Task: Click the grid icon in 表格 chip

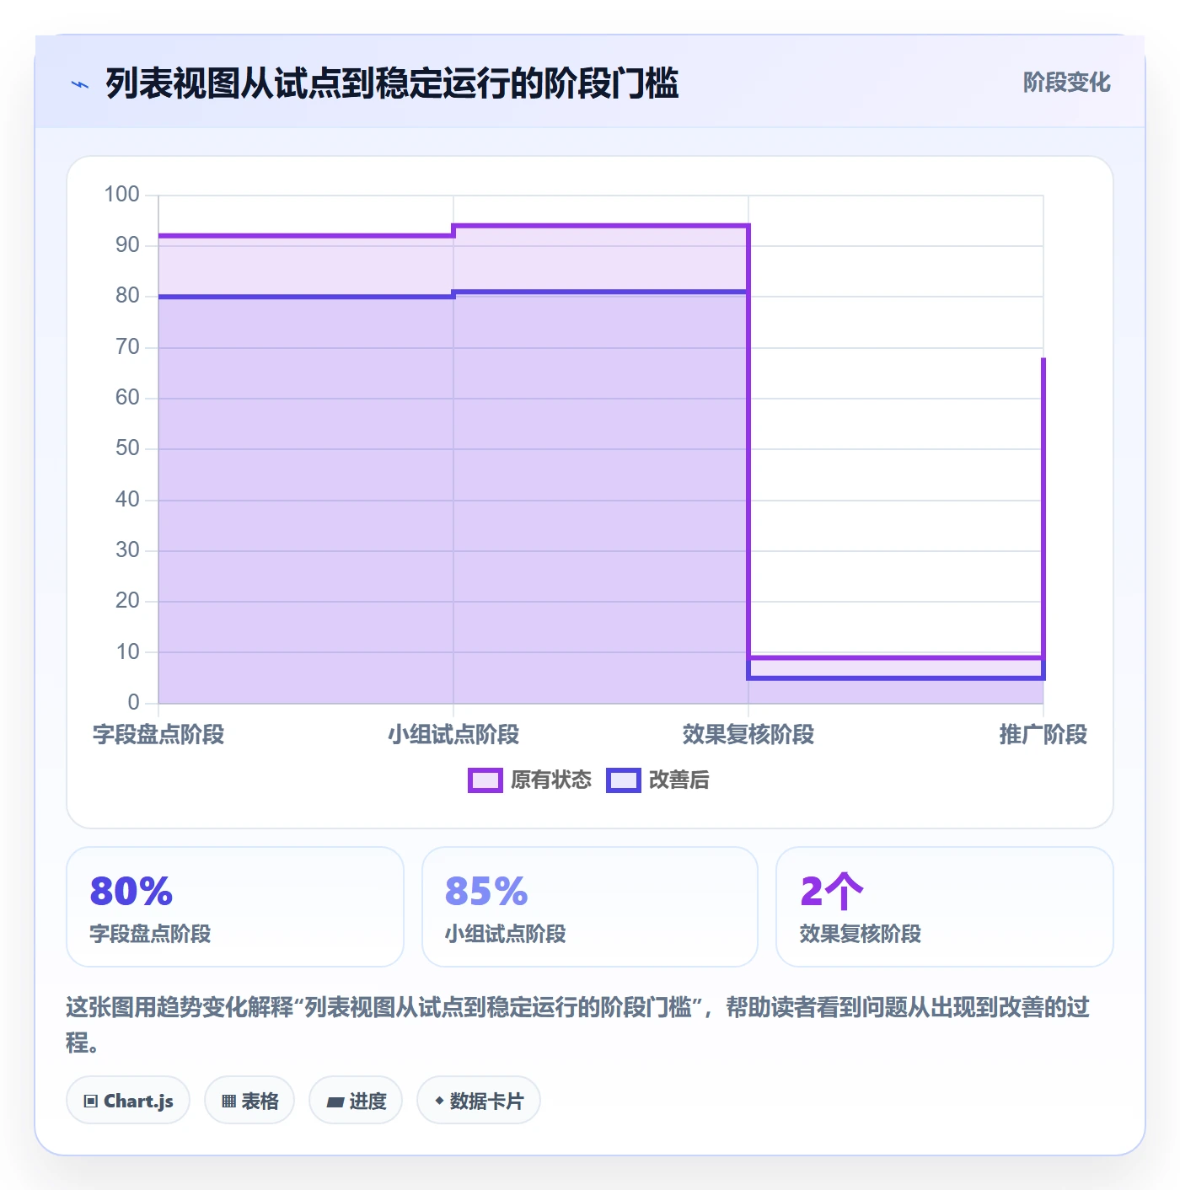Action: [228, 1102]
